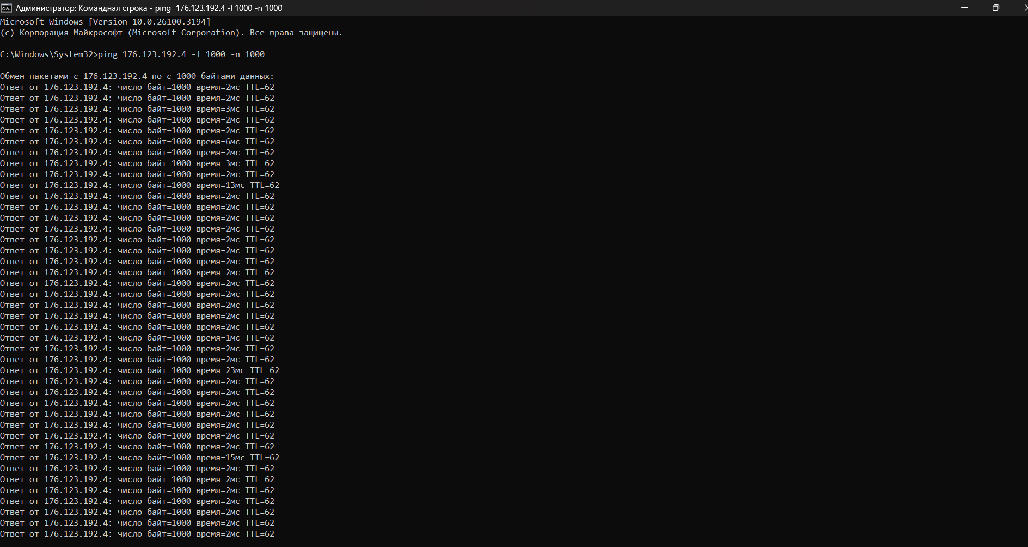This screenshot has width=1028, height=547.
Task: Click the 'Microsoft Windows [Version 10.0.26100.3194]' line
Action: coord(105,22)
